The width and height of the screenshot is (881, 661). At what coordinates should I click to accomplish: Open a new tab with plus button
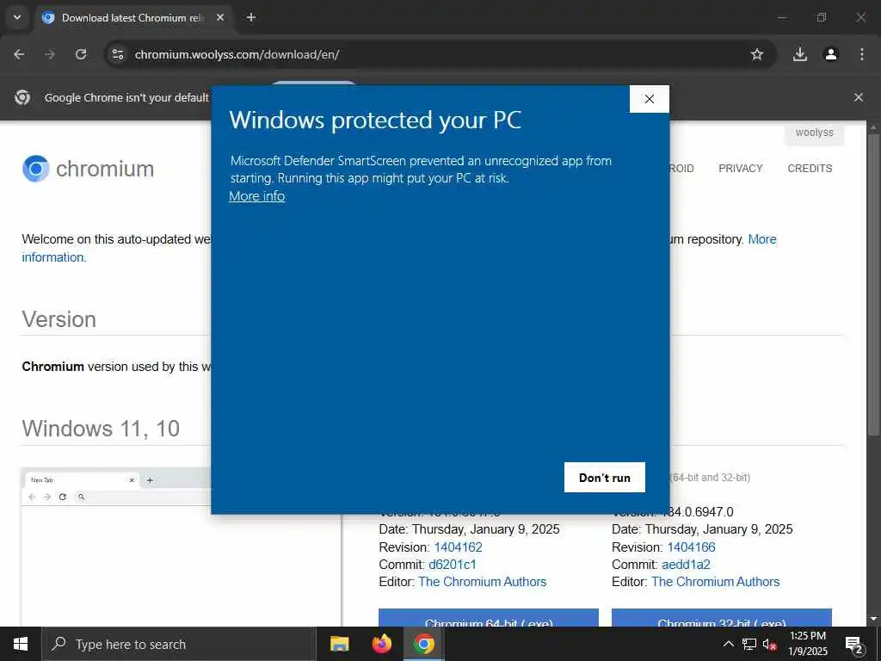point(251,17)
